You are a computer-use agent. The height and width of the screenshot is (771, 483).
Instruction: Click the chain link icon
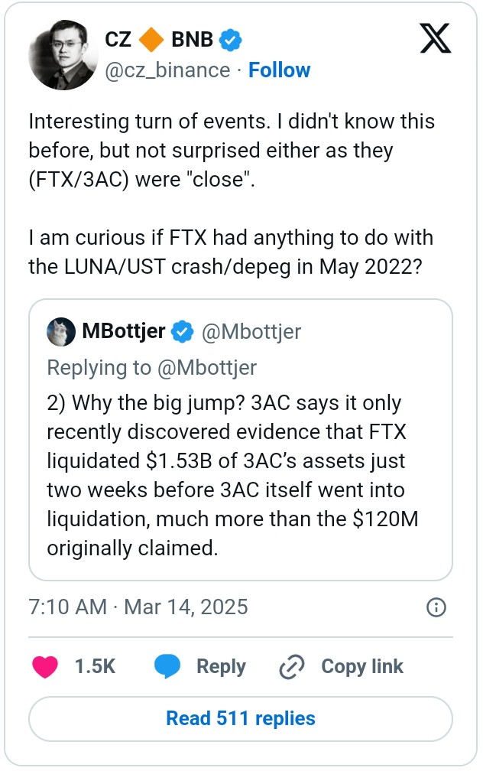(292, 667)
